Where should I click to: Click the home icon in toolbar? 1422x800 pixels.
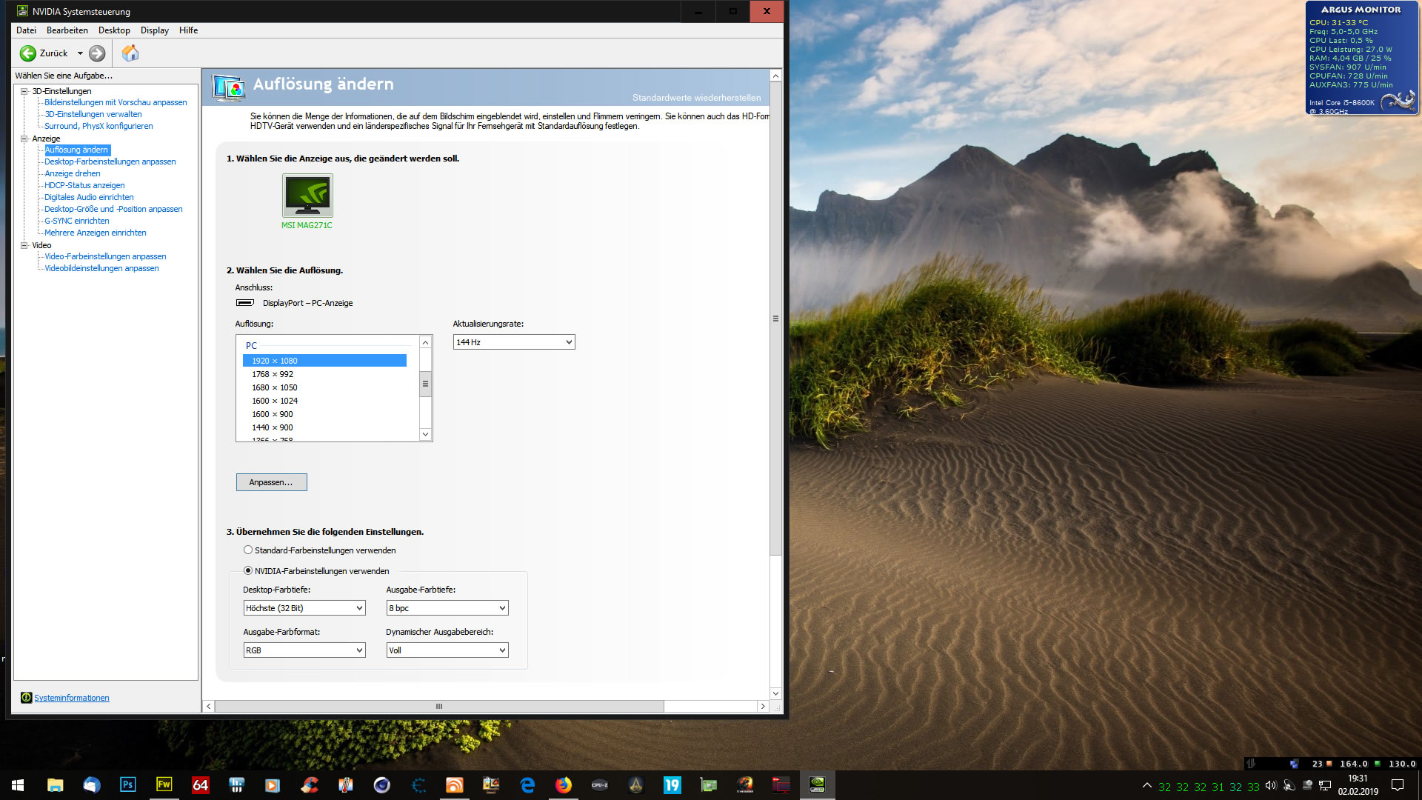(130, 53)
